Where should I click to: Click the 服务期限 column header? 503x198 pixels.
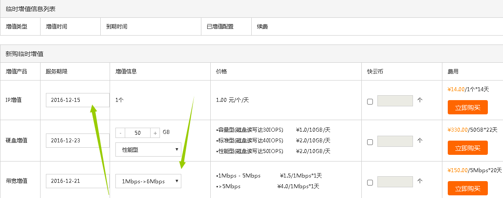(x=56, y=72)
